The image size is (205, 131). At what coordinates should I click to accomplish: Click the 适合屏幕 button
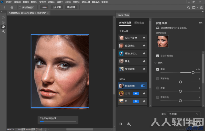[x=57, y=7]
